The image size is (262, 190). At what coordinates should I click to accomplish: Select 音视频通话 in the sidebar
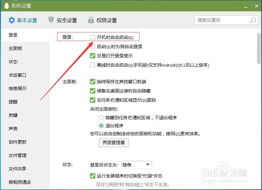pos(25,182)
